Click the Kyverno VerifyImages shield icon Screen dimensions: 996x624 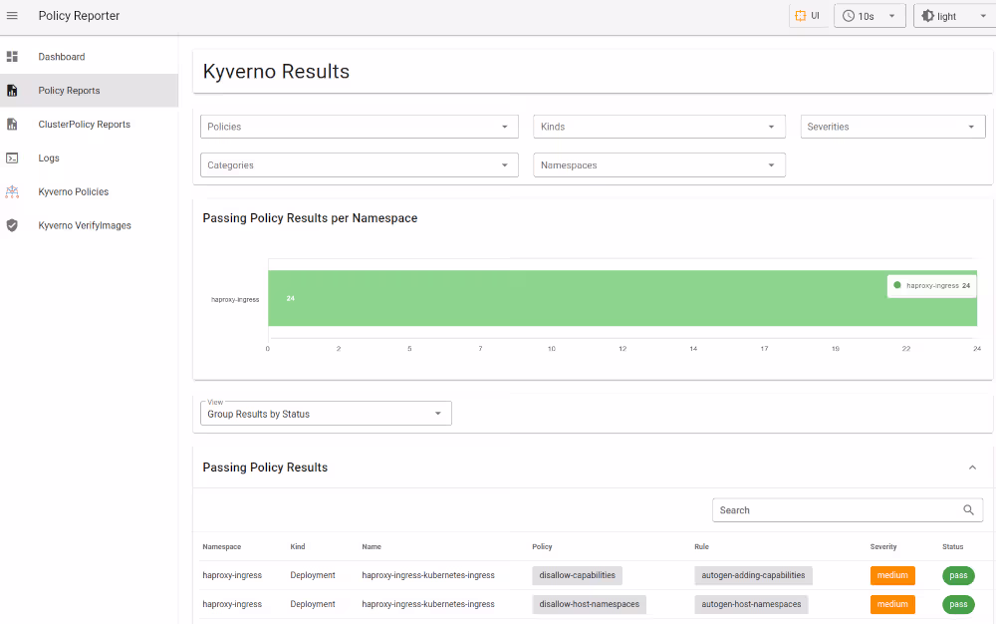click(x=13, y=225)
